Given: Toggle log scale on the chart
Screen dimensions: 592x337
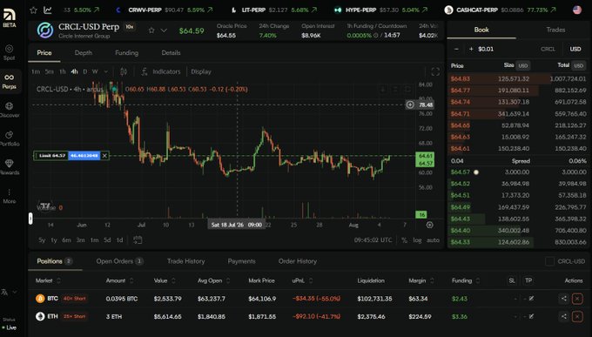Looking at the screenshot, I should (x=417, y=239).
